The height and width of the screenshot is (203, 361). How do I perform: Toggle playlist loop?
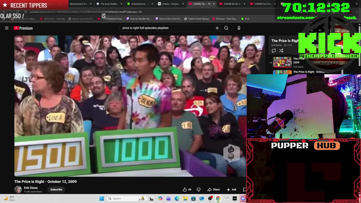pos(274,51)
